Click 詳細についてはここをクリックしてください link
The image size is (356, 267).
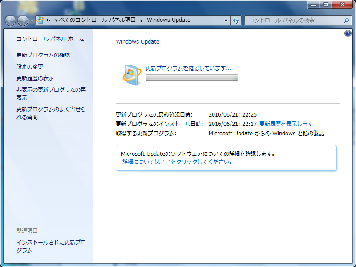tap(177, 162)
